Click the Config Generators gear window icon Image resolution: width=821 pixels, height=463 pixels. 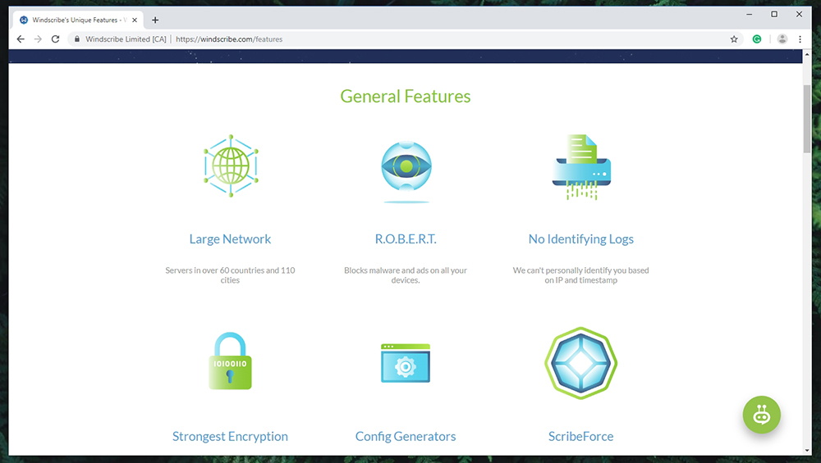click(406, 363)
